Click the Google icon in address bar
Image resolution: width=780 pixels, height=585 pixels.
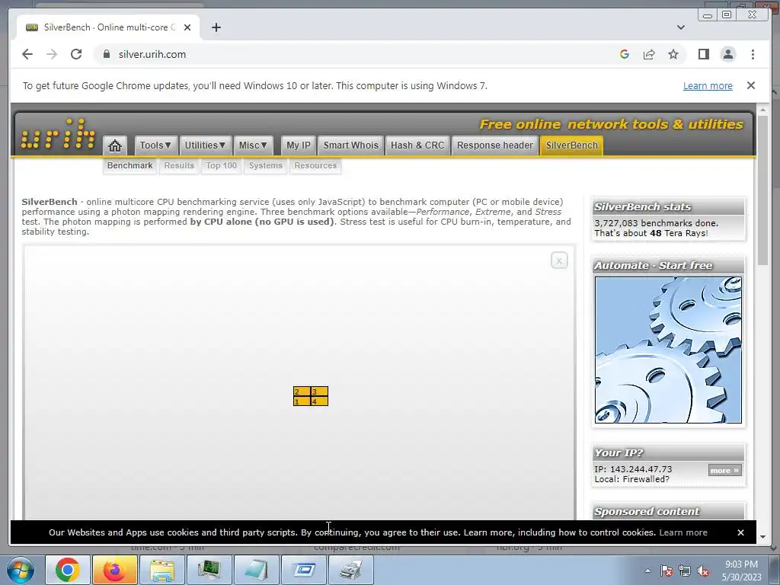[x=625, y=54]
